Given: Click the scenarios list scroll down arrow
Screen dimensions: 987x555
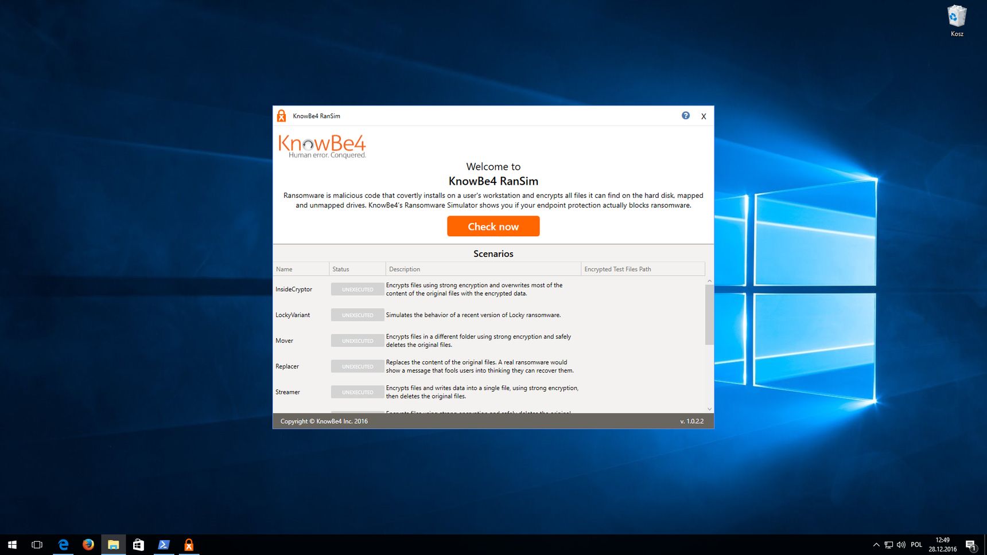Looking at the screenshot, I should 709,409.
